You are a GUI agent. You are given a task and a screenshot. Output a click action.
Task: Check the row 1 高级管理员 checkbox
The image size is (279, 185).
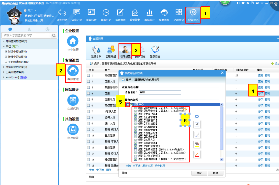88,75
